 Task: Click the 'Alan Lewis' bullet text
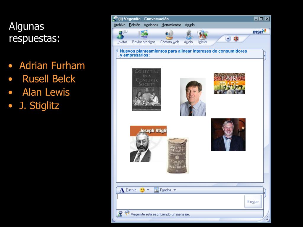(x=46, y=92)
